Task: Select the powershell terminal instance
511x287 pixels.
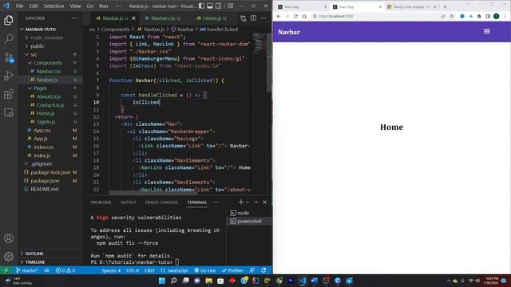Action: (x=249, y=222)
